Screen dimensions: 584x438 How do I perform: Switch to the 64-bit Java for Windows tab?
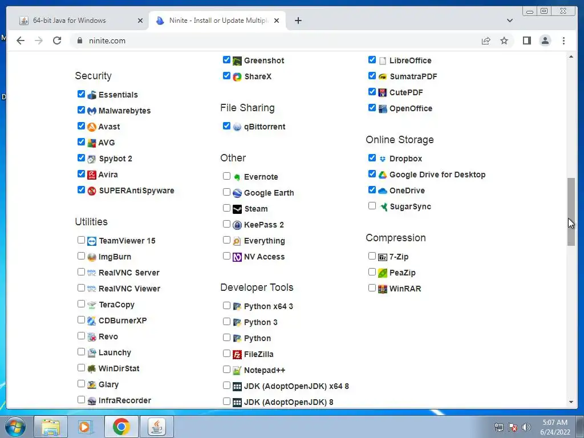pyautogui.click(x=80, y=21)
